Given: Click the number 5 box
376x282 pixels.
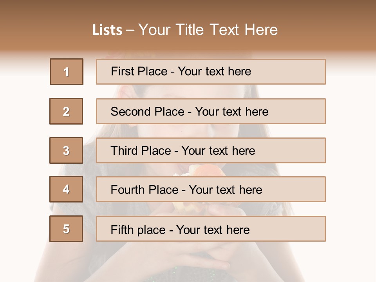Looking at the screenshot, I should click(x=66, y=229).
